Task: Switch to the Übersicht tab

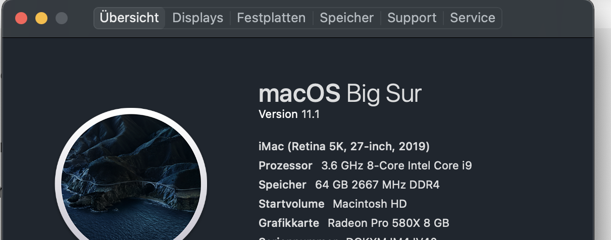Action: pos(129,18)
